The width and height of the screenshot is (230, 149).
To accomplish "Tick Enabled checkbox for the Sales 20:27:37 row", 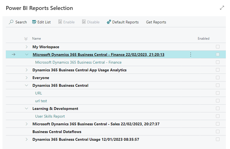I will [x=218, y=124].
